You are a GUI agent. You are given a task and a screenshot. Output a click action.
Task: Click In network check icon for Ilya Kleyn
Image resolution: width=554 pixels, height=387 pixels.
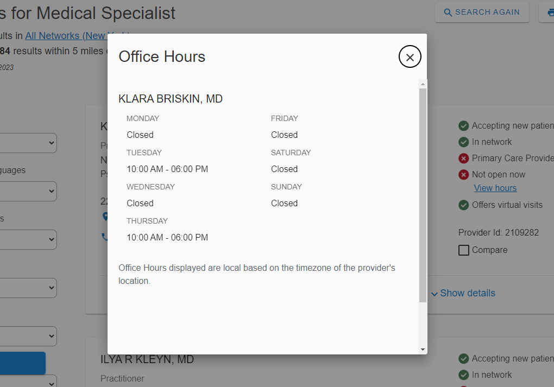(463, 375)
